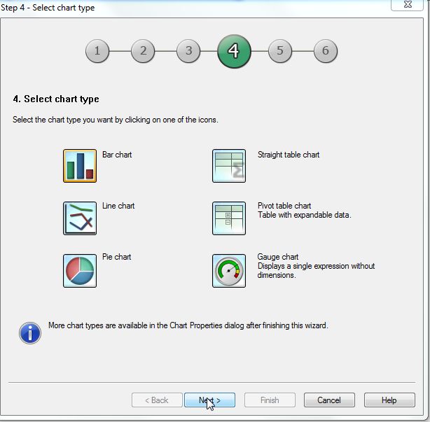Go to wizard step 1 circle
Screen dimensions: 430x422
(97, 51)
